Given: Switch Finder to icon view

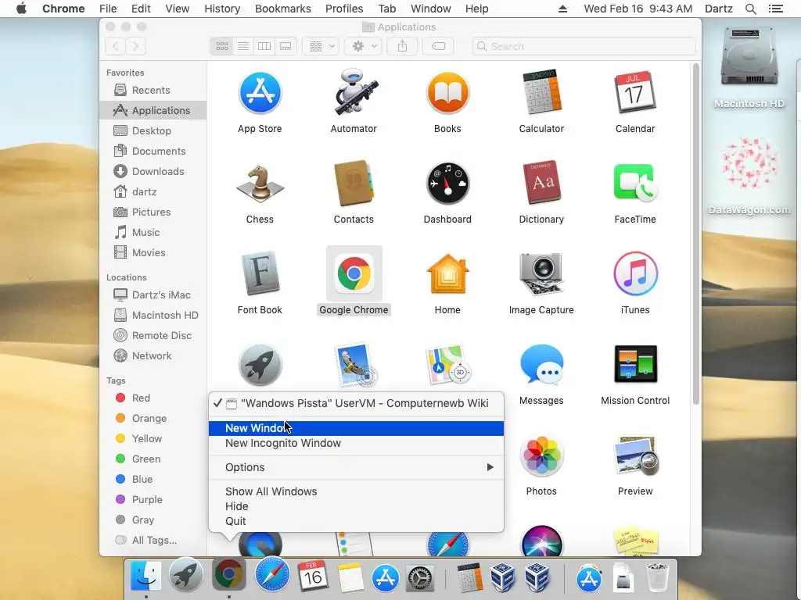Looking at the screenshot, I should click(221, 46).
